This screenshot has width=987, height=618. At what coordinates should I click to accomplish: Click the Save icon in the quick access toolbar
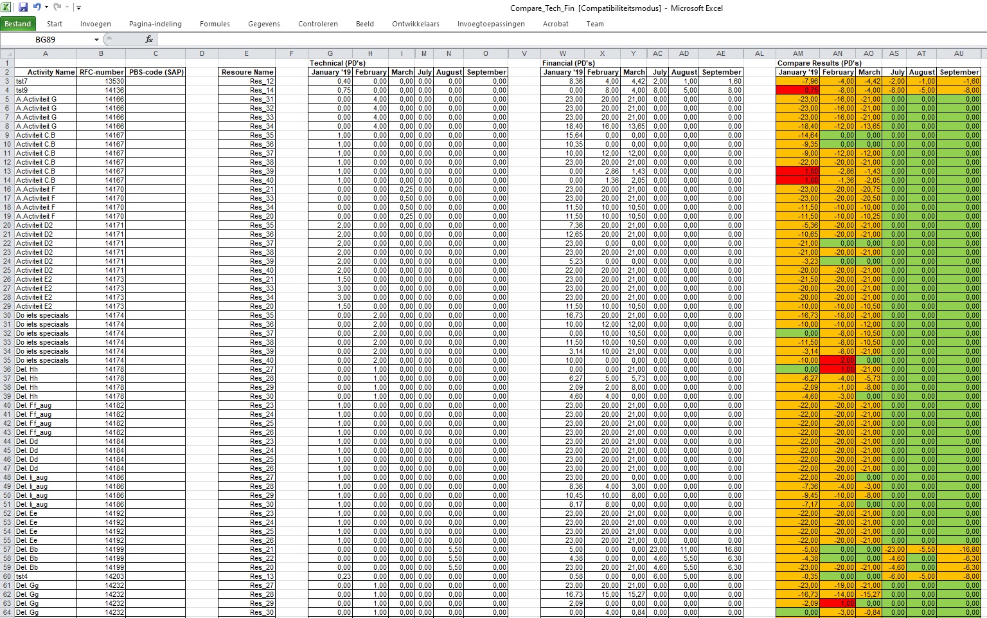[x=23, y=8]
